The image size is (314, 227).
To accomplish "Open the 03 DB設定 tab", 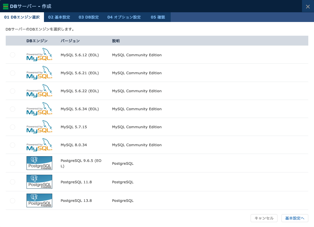I will [88, 17].
